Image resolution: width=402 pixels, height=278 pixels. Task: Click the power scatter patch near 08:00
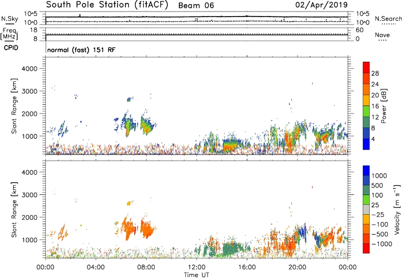pyautogui.click(x=147, y=125)
